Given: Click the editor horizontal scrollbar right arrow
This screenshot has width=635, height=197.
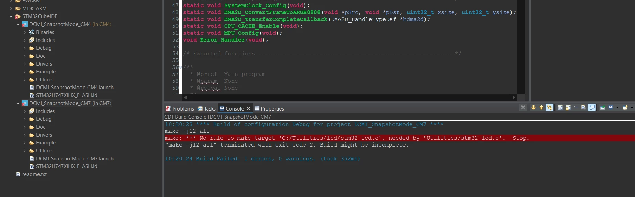Looking at the screenshot, I should point(514,97).
